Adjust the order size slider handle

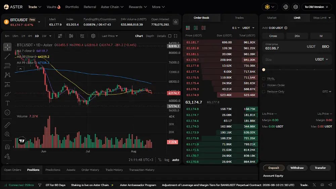pyautogui.click(x=263, y=70)
